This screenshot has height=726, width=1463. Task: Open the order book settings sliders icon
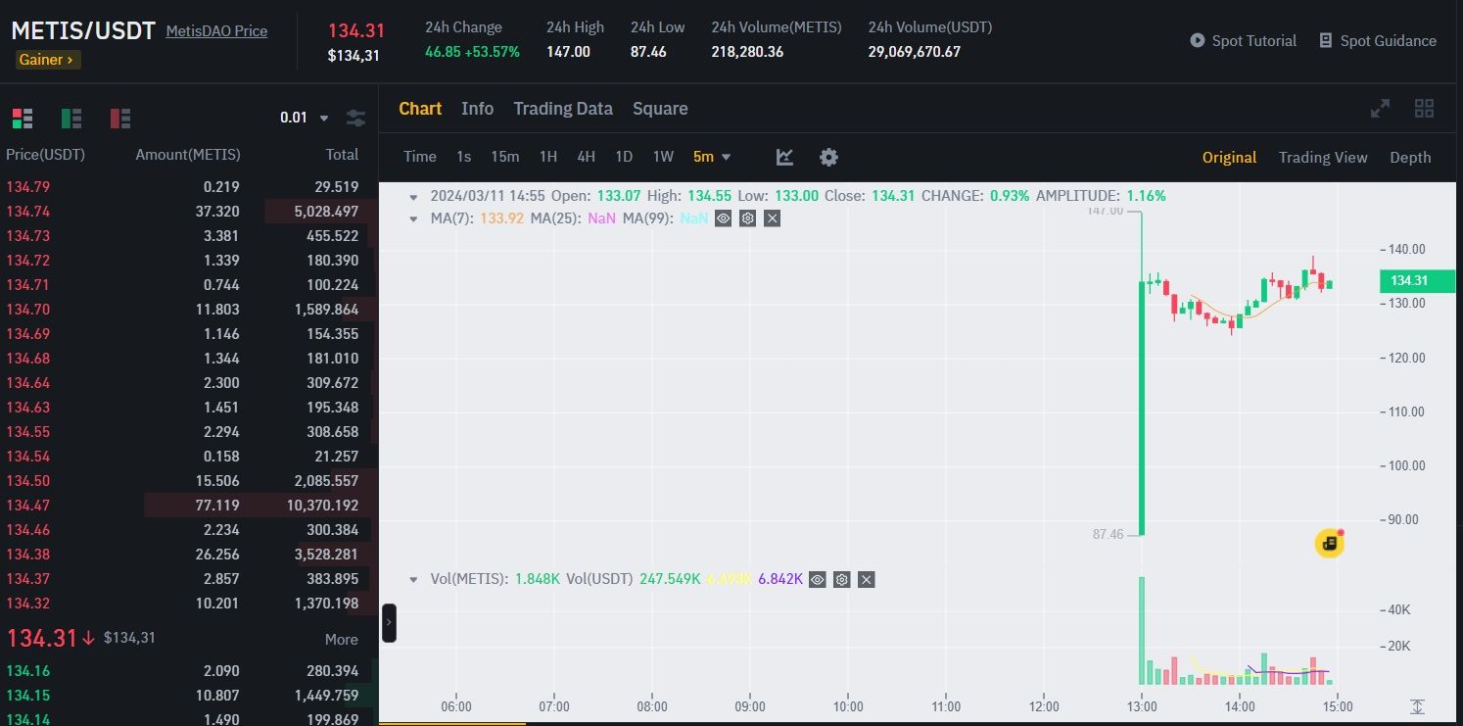pyautogui.click(x=356, y=119)
